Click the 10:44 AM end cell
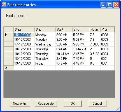Screen dimensions: 121x112 [81, 49]
